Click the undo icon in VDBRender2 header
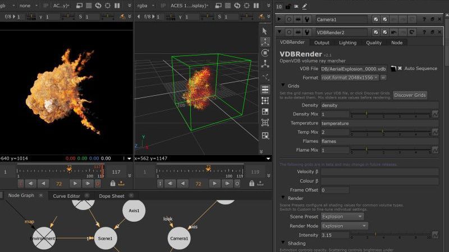449x252 pixels. tap(394, 32)
